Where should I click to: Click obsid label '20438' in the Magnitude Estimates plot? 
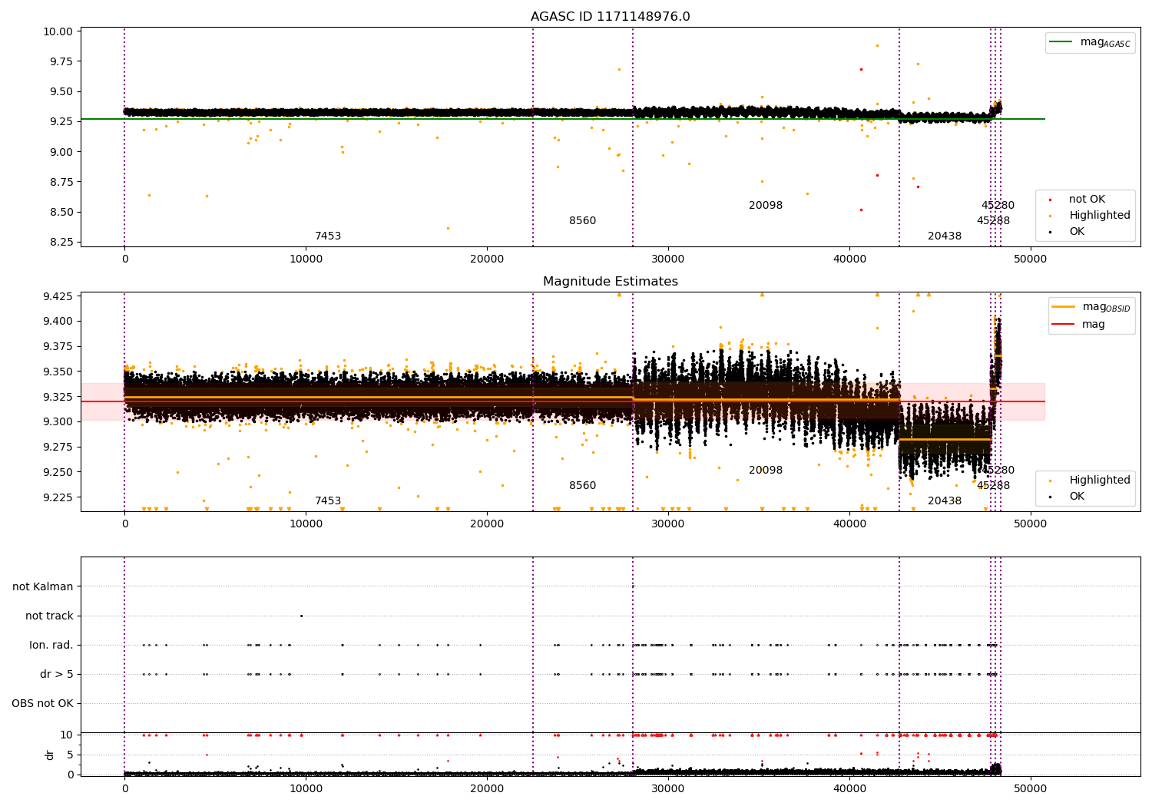coord(945,501)
